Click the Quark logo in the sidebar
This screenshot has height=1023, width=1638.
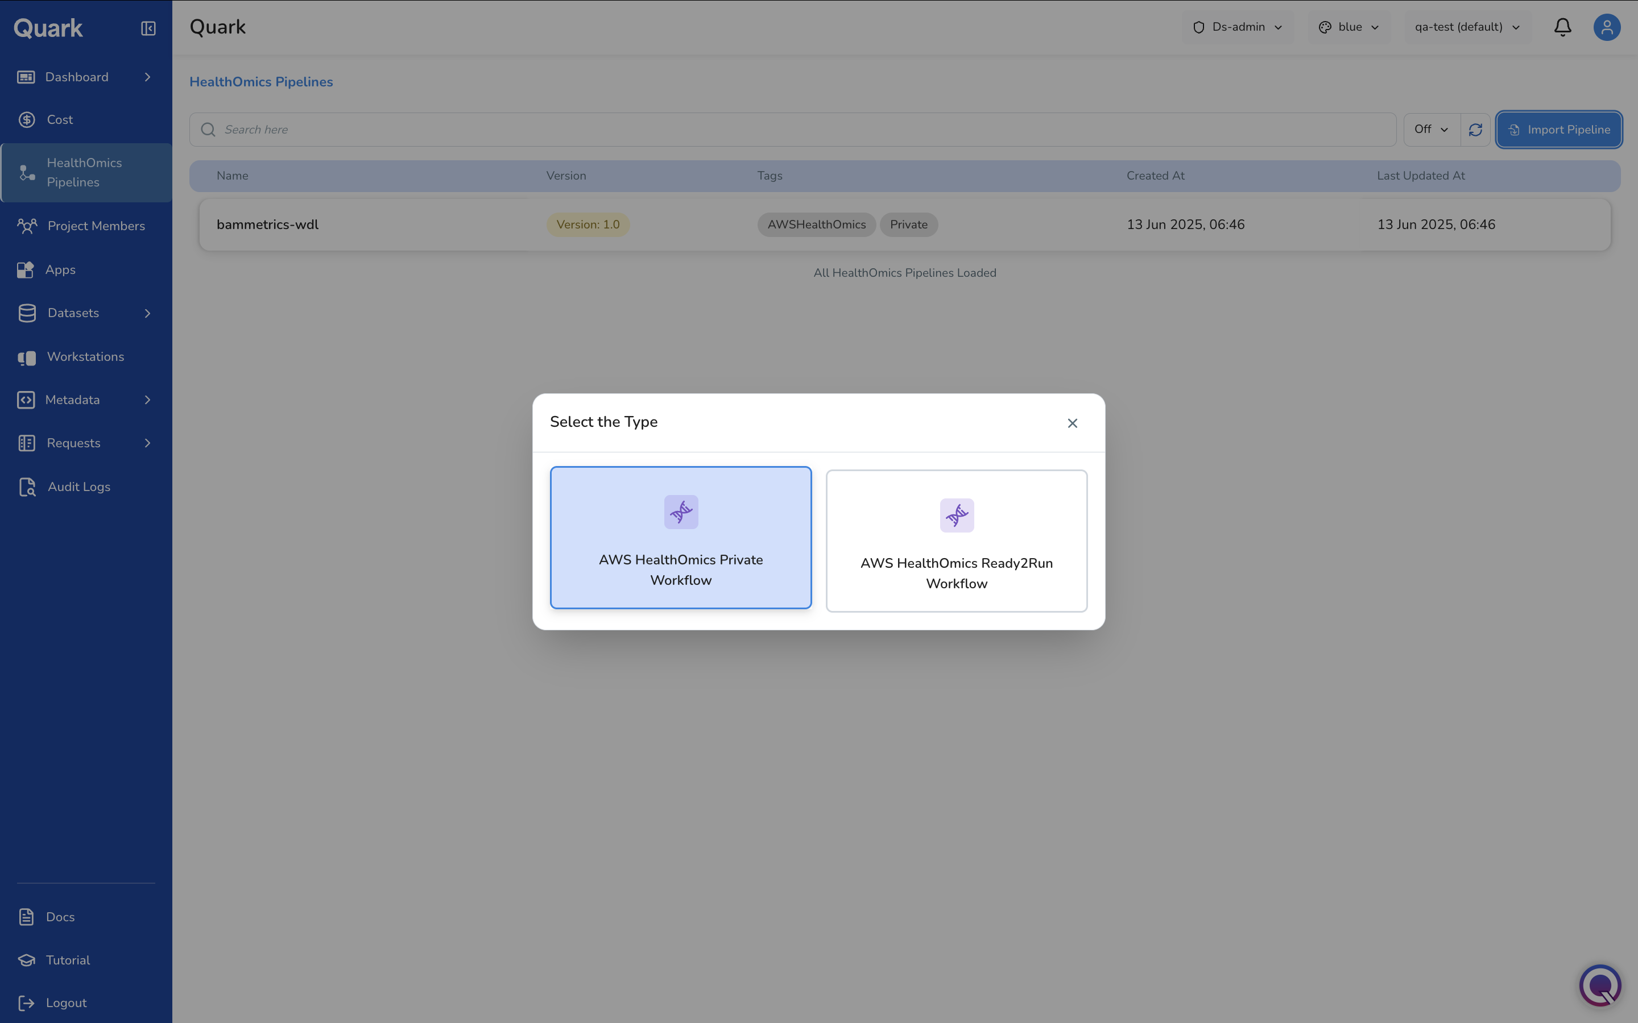48,28
